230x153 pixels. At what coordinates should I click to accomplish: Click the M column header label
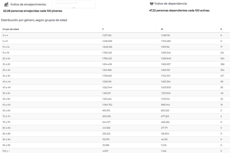point(162,29)
